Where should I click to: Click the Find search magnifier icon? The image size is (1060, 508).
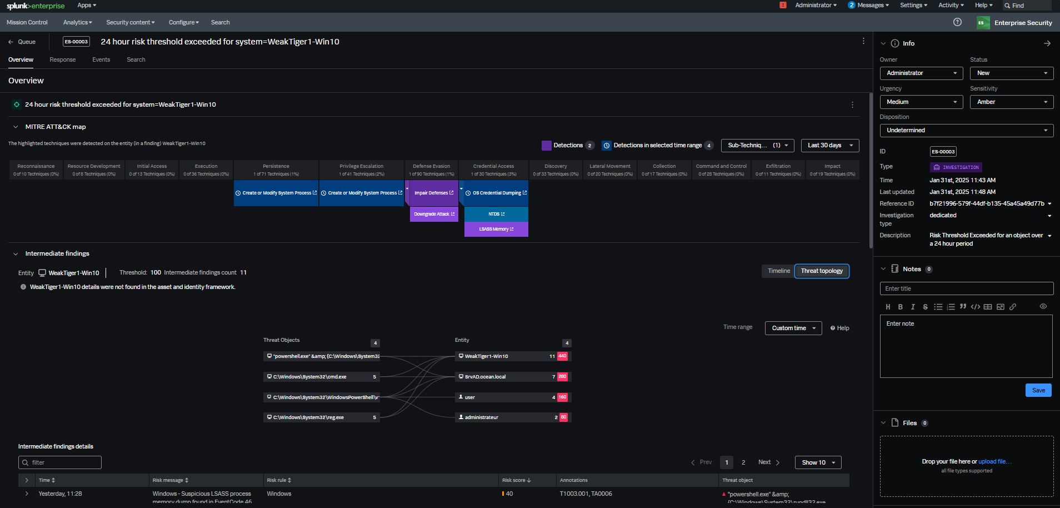(1007, 6)
